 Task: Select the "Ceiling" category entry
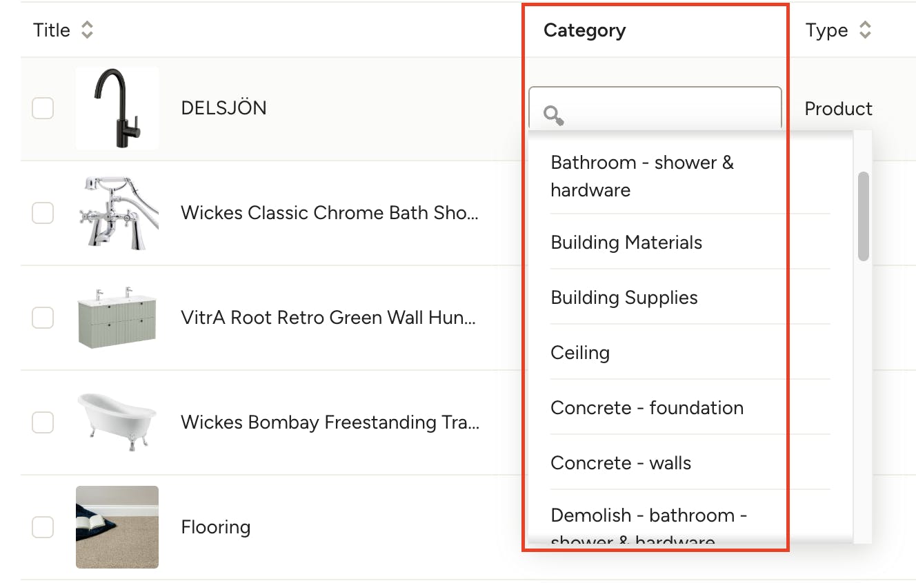(x=580, y=353)
